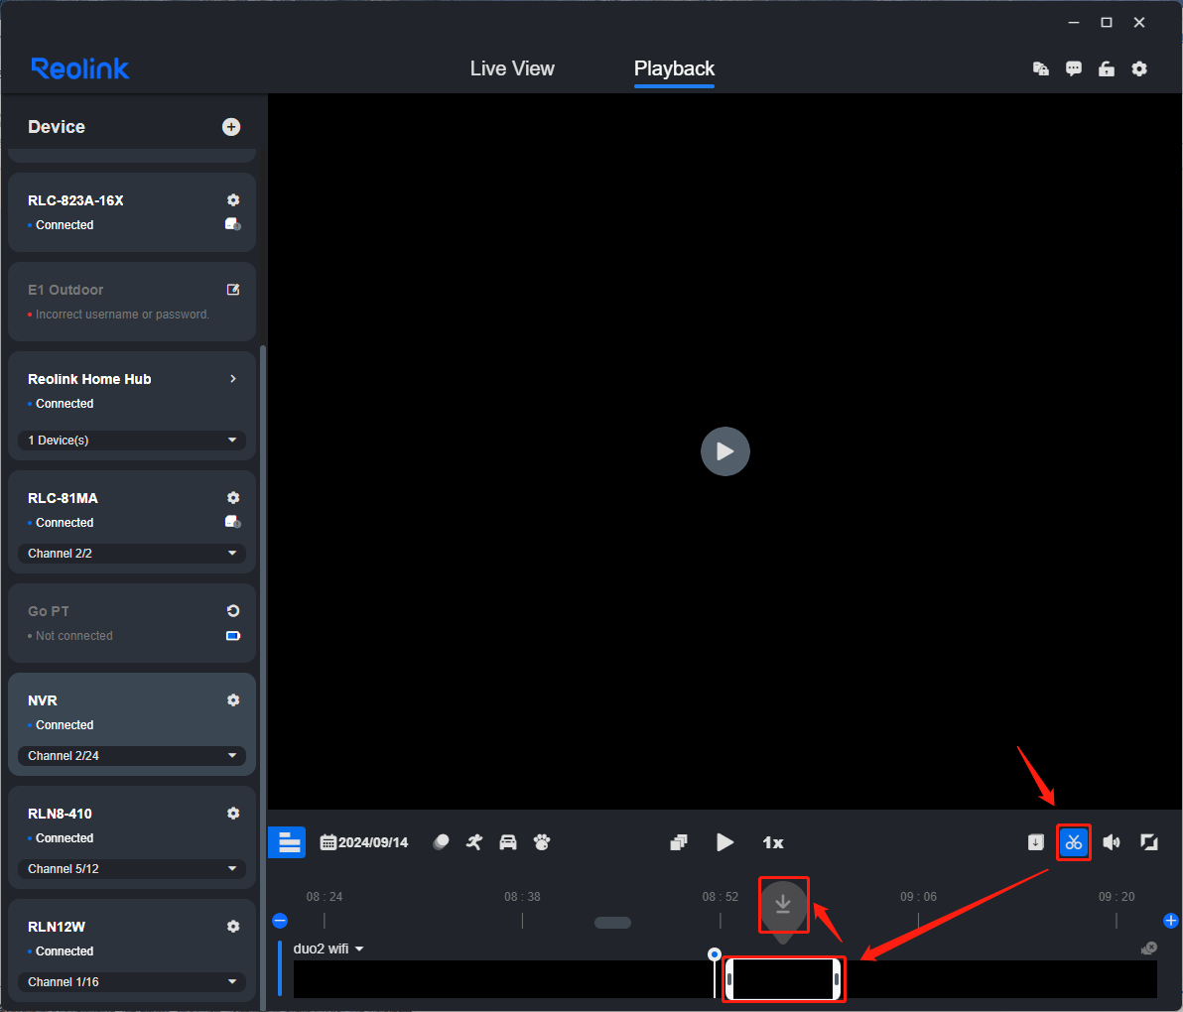Screen dimensions: 1183x1012
Task: Click edit icon for E1 Outdoor
Action: pos(233,290)
